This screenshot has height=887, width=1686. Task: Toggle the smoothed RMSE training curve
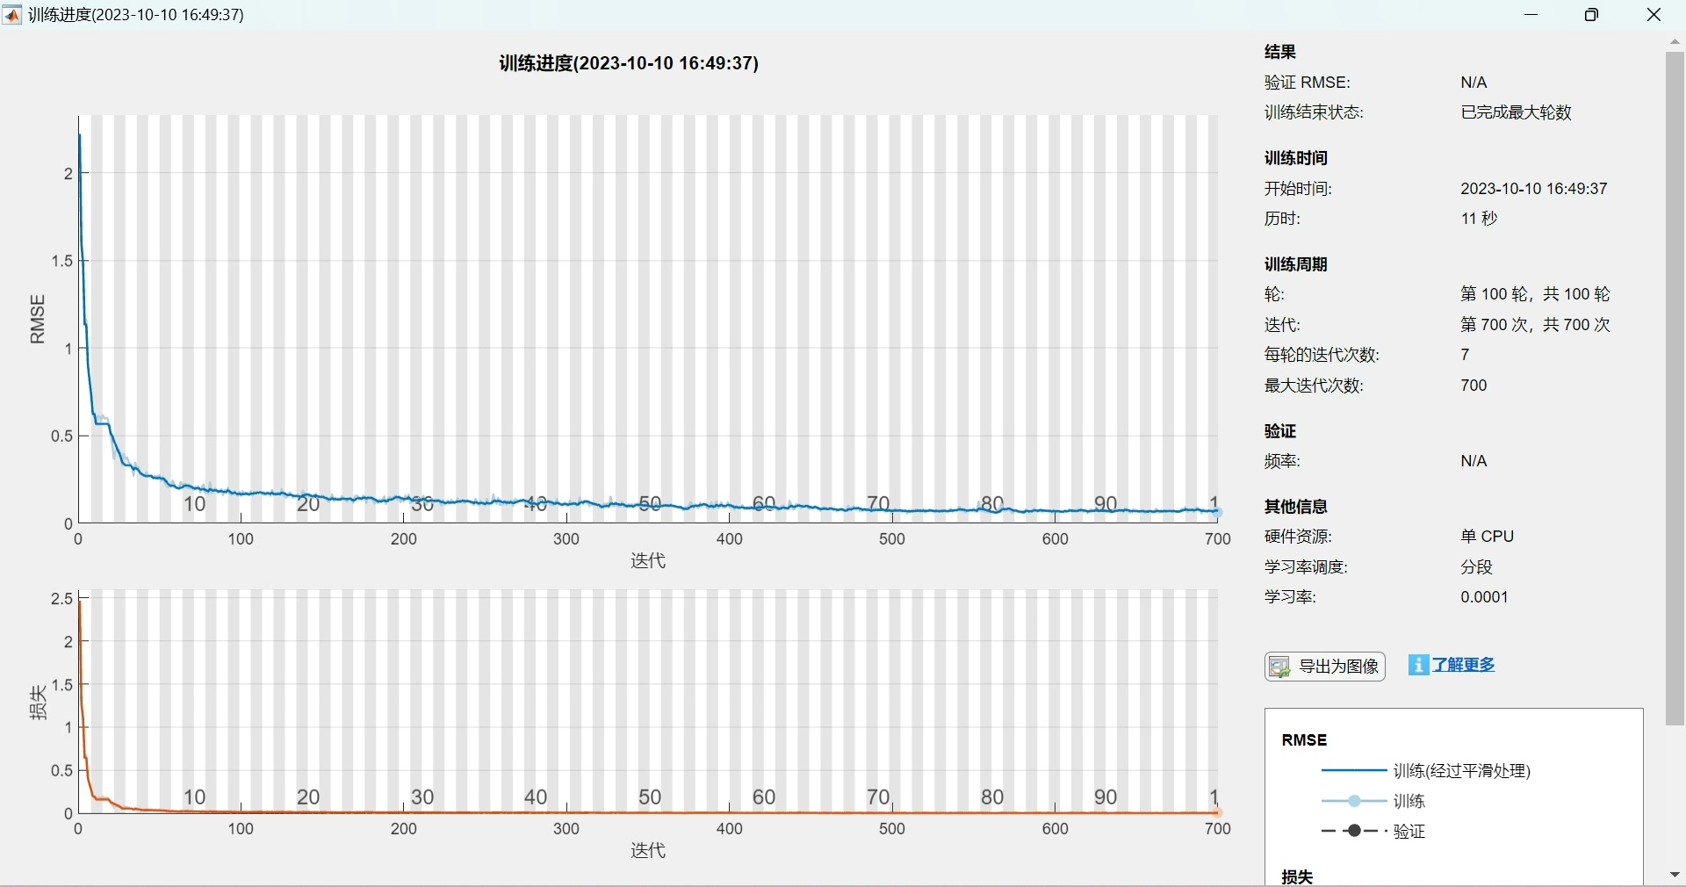(1462, 771)
